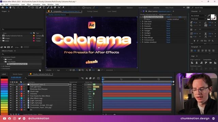
Task: Select the Type (T) tool
Action: pos(44,7)
